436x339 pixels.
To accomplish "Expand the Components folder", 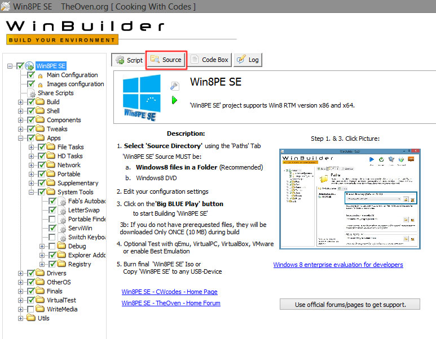I will point(20,120).
